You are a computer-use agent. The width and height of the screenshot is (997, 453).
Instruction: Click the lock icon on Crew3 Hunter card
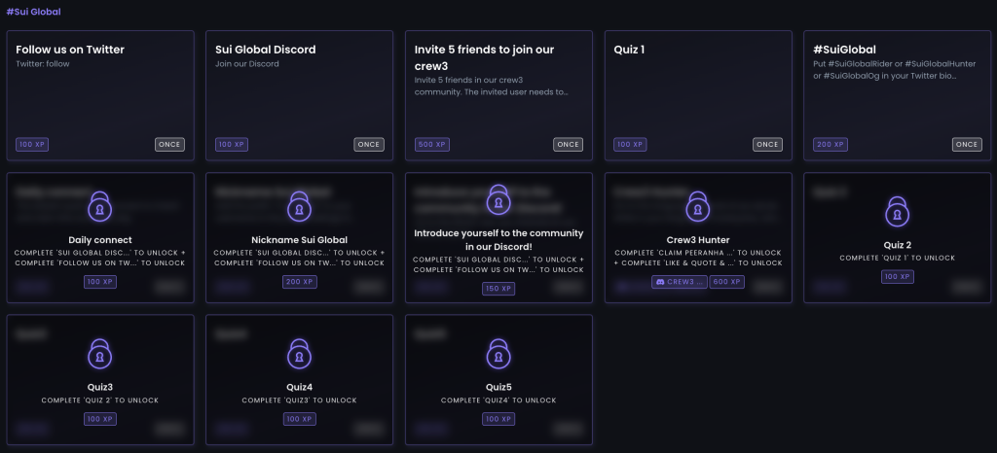point(698,206)
